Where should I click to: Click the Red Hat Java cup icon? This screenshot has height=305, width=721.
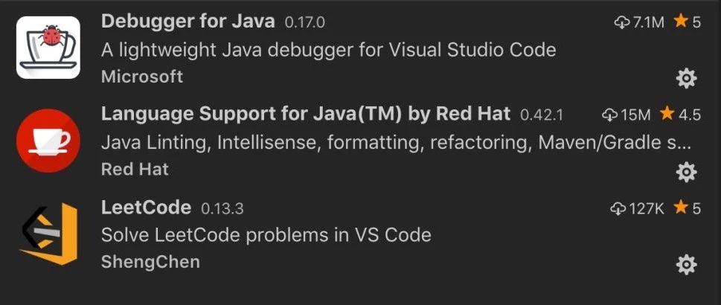[48, 141]
